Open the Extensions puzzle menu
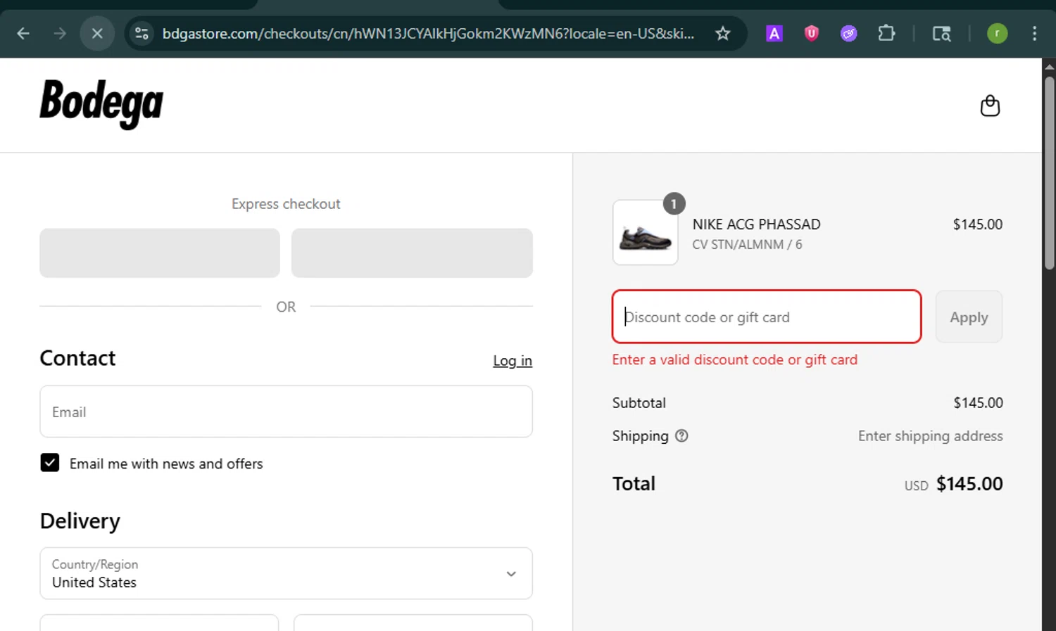1056x631 pixels. click(x=886, y=33)
